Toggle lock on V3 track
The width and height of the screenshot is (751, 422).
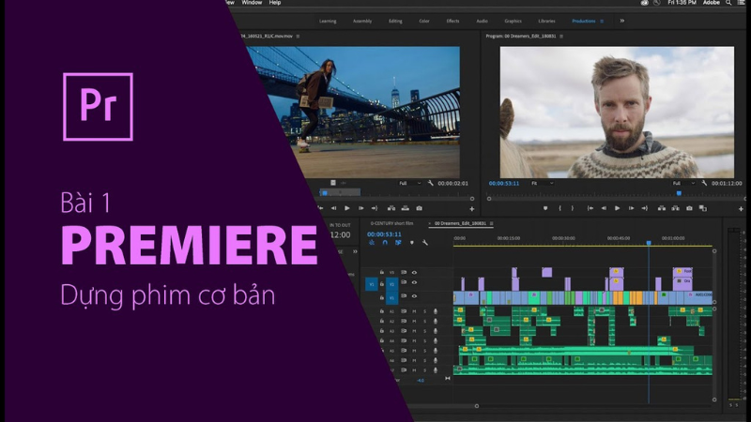[382, 272]
